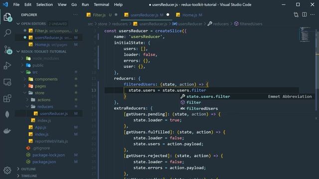Select Home.js in Open Editors list
Image resolution: width=319 pixels, height=179 pixels.
click(49, 45)
